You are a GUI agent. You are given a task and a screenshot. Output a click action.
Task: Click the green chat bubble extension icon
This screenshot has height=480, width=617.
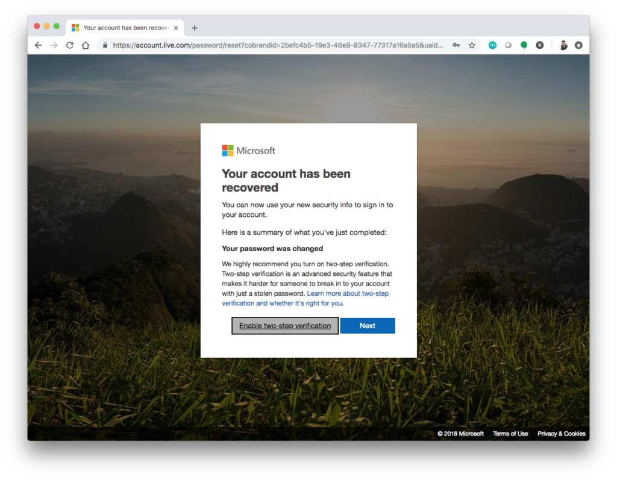[x=524, y=45]
